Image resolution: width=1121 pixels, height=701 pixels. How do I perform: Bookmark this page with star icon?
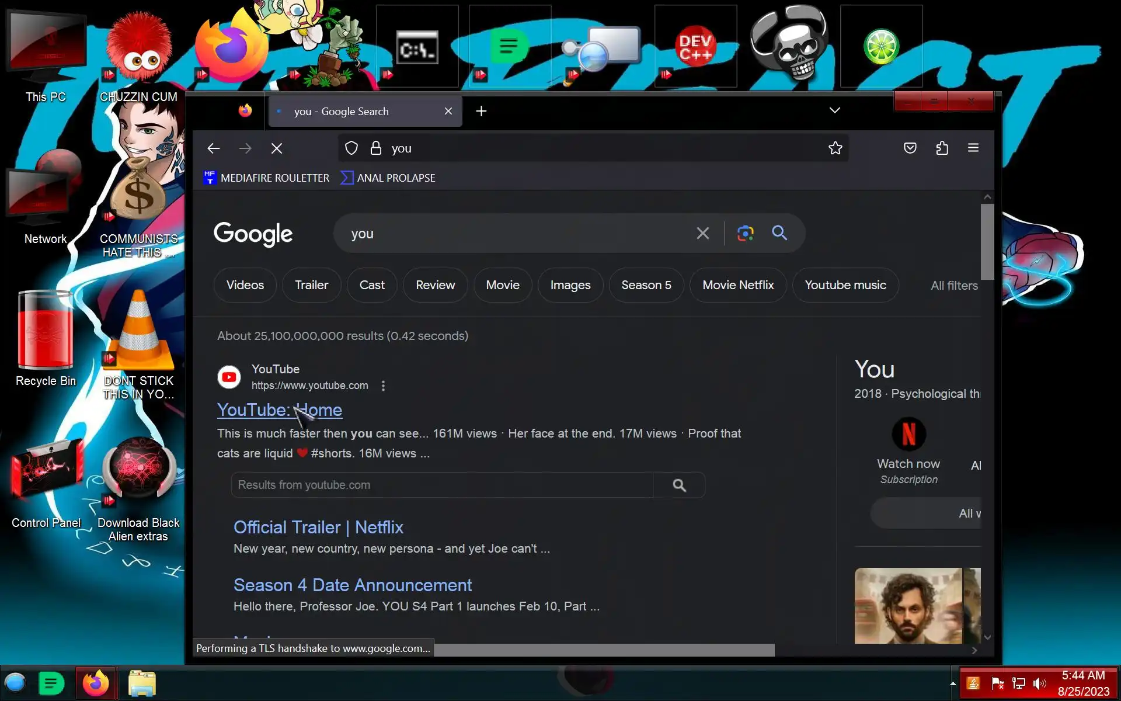(x=835, y=148)
